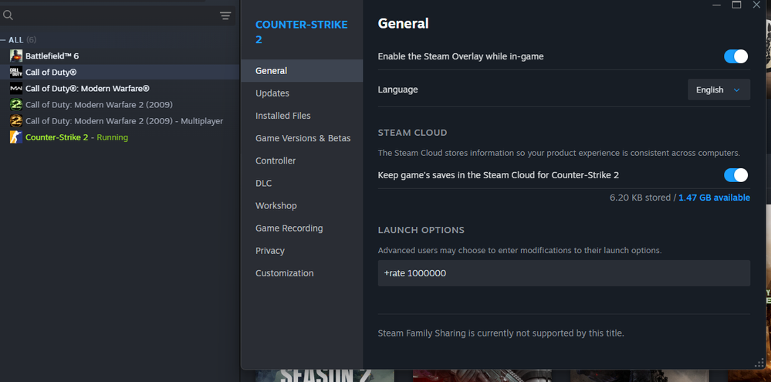Screen dimensions: 771x382
Task: Click the Modern Warfare 2 (2009) icon
Action: [16, 105]
